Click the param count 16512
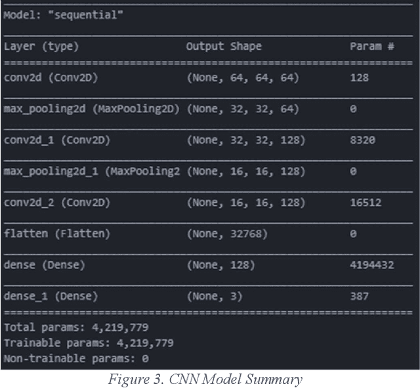The height and width of the screenshot is (388, 420). tap(366, 202)
